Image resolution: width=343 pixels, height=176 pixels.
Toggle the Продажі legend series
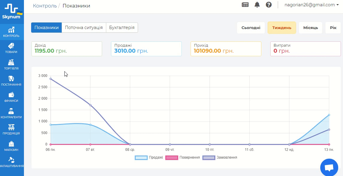[149, 157]
